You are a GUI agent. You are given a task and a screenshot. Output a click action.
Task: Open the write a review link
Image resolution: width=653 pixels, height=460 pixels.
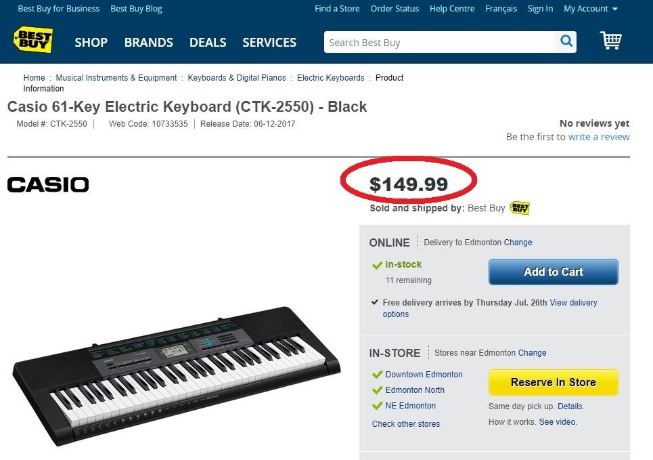point(598,137)
